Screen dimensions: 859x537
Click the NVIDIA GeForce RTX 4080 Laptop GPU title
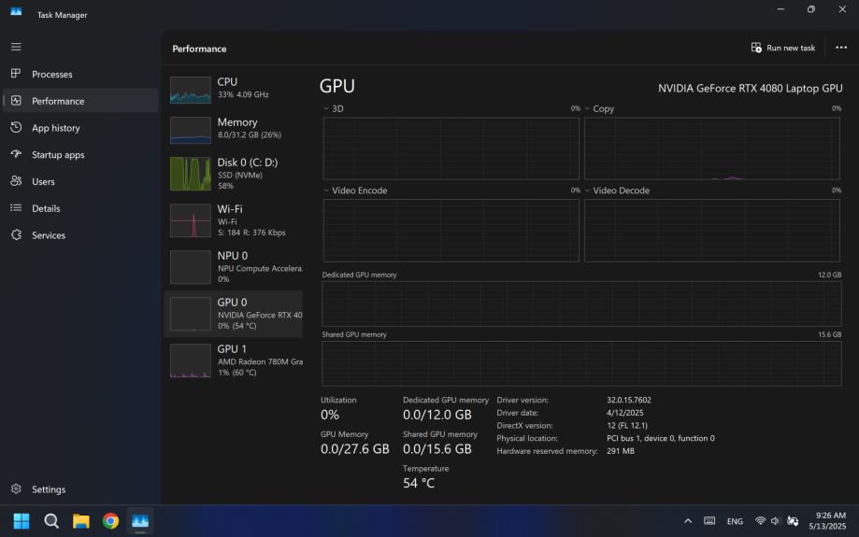point(750,88)
